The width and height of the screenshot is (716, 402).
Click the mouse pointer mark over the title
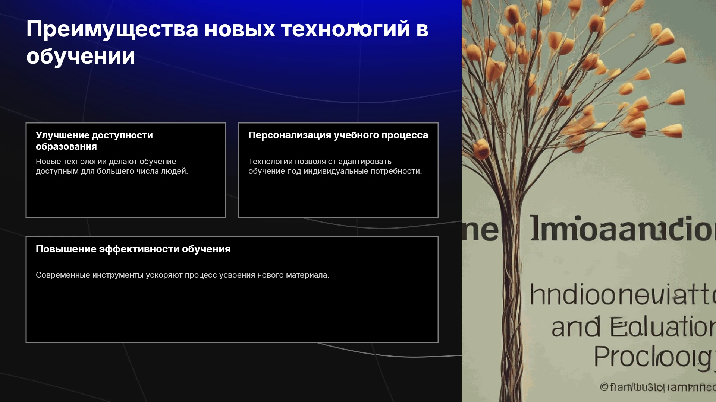coord(358,28)
